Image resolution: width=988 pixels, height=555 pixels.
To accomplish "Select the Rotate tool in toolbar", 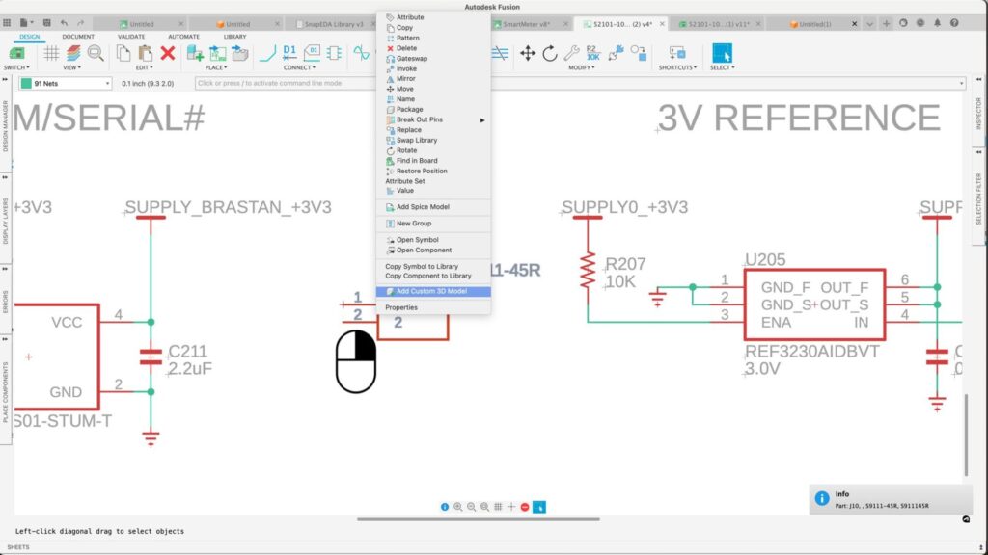I will pyautogui.click(x=550, y=53).
